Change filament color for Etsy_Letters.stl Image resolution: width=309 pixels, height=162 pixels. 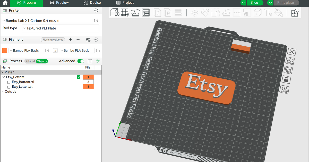(x=88, y=87)
